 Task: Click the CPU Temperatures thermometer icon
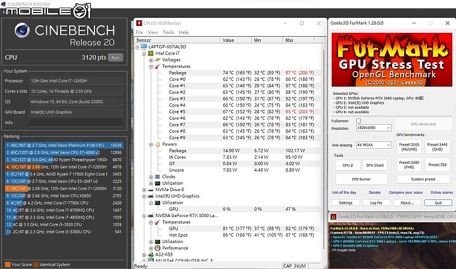coord(158,66)
